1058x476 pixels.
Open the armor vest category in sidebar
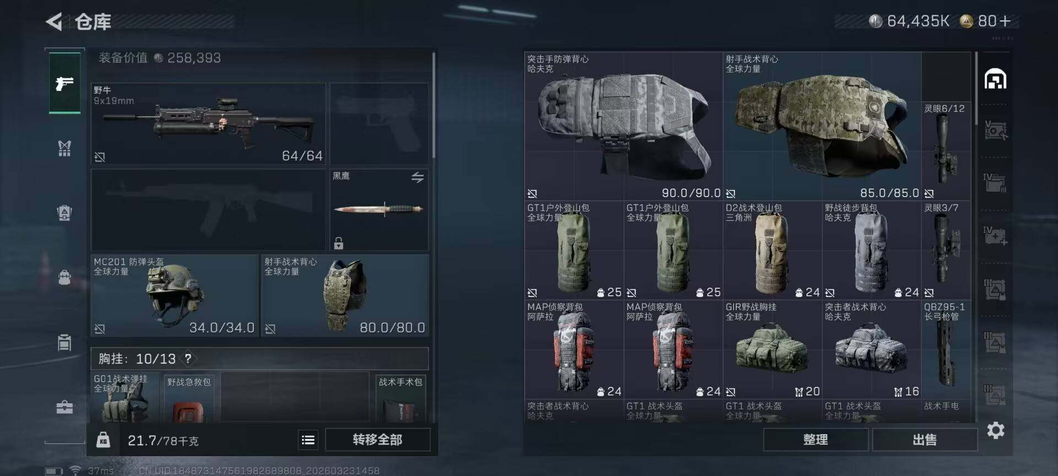tap(64, 148)
